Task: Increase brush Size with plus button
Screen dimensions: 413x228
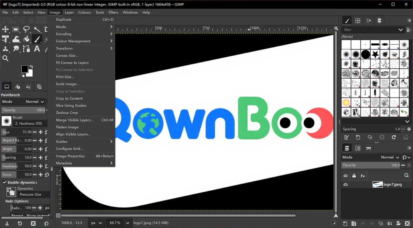Action: pos(41,132)
